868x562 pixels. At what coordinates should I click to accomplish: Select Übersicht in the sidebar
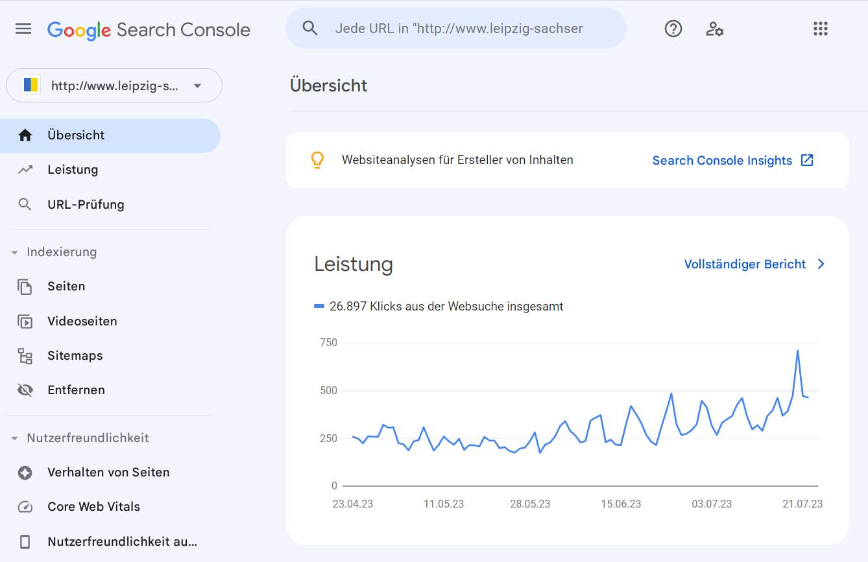[110, 135]
